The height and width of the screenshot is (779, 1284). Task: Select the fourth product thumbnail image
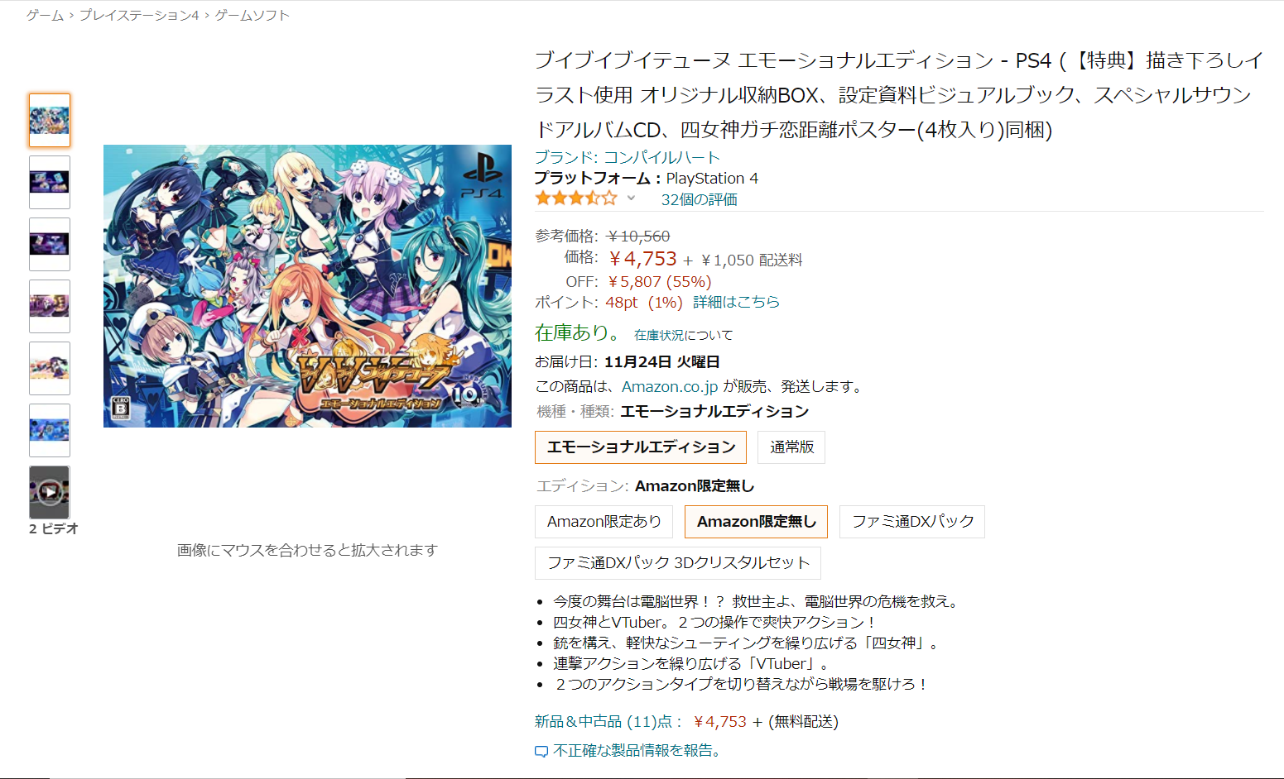click(x=50, y=306)
